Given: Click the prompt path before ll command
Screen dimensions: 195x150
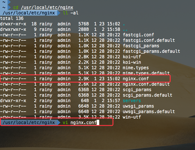Looking at the screenshot, I should tap(29, 13).
